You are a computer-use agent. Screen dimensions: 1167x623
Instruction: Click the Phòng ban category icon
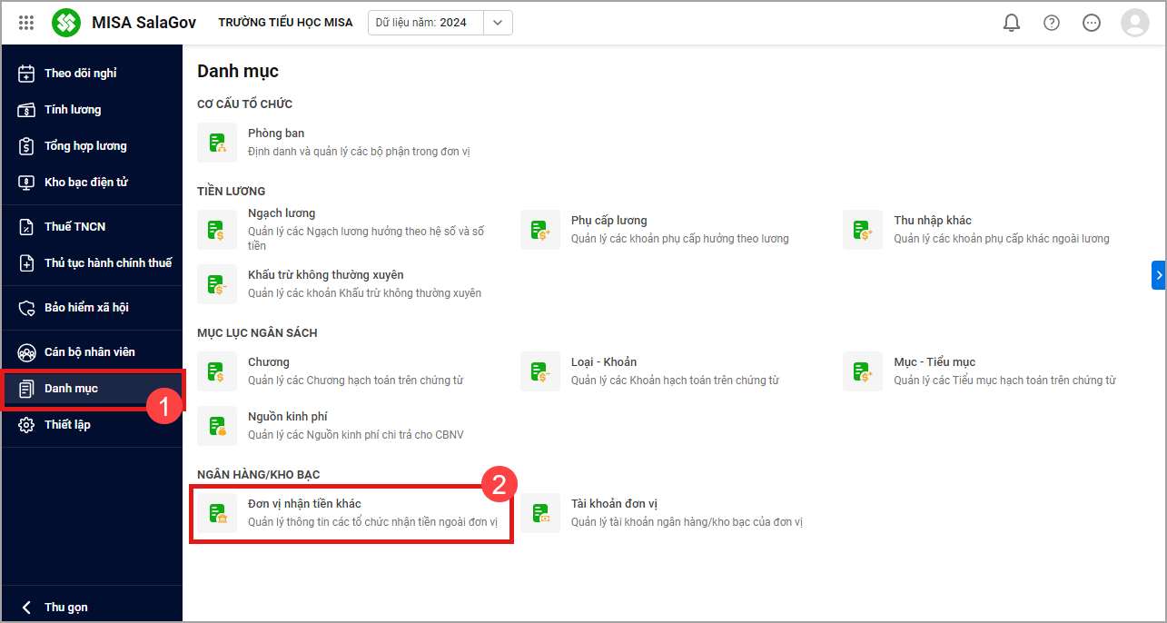tap(217, 143)
